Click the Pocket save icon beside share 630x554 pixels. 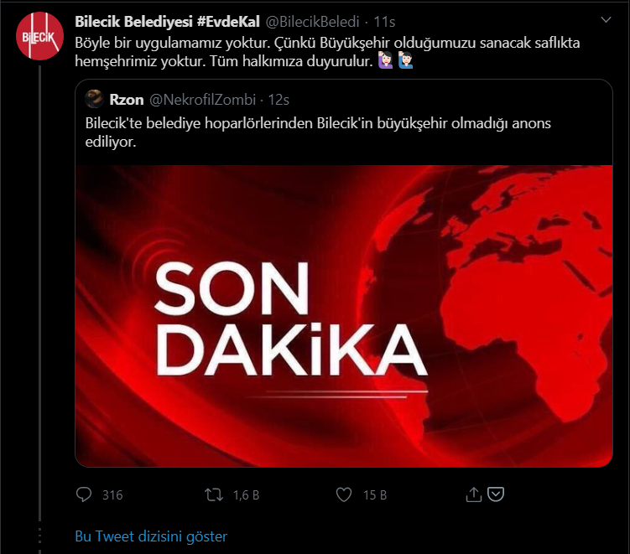[x=496, y=494]
